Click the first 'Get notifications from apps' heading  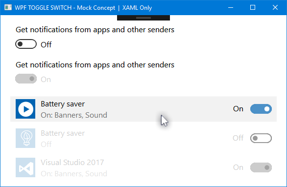tap(95, 30)
